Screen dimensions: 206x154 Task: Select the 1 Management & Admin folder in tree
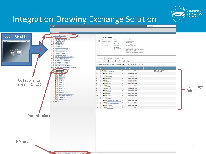tap(61, 39)
